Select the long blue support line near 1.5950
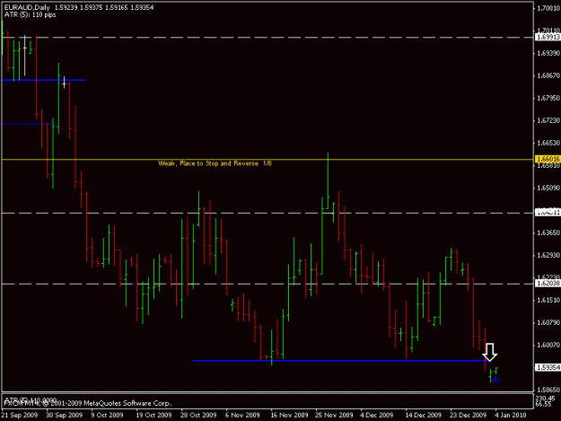561x421 pixels. [339, 361]
